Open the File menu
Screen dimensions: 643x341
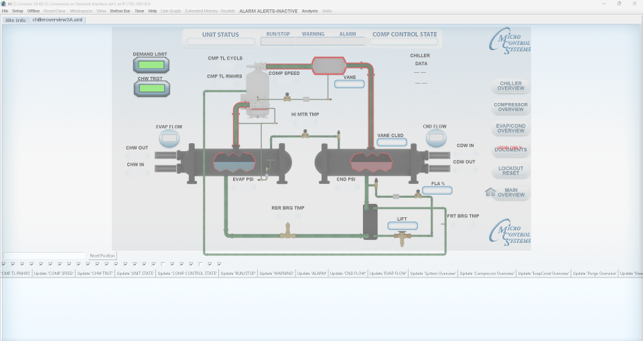[x=5, y=11]
